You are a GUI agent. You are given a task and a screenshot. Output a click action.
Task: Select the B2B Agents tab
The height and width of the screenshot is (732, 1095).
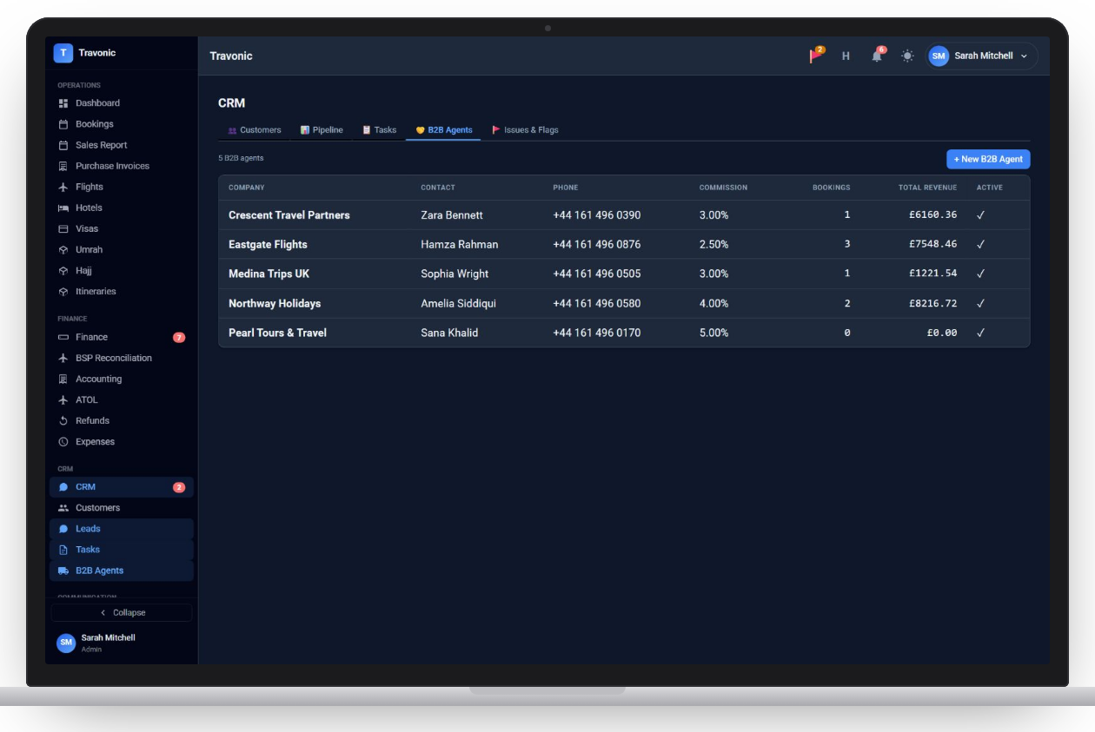444,130
